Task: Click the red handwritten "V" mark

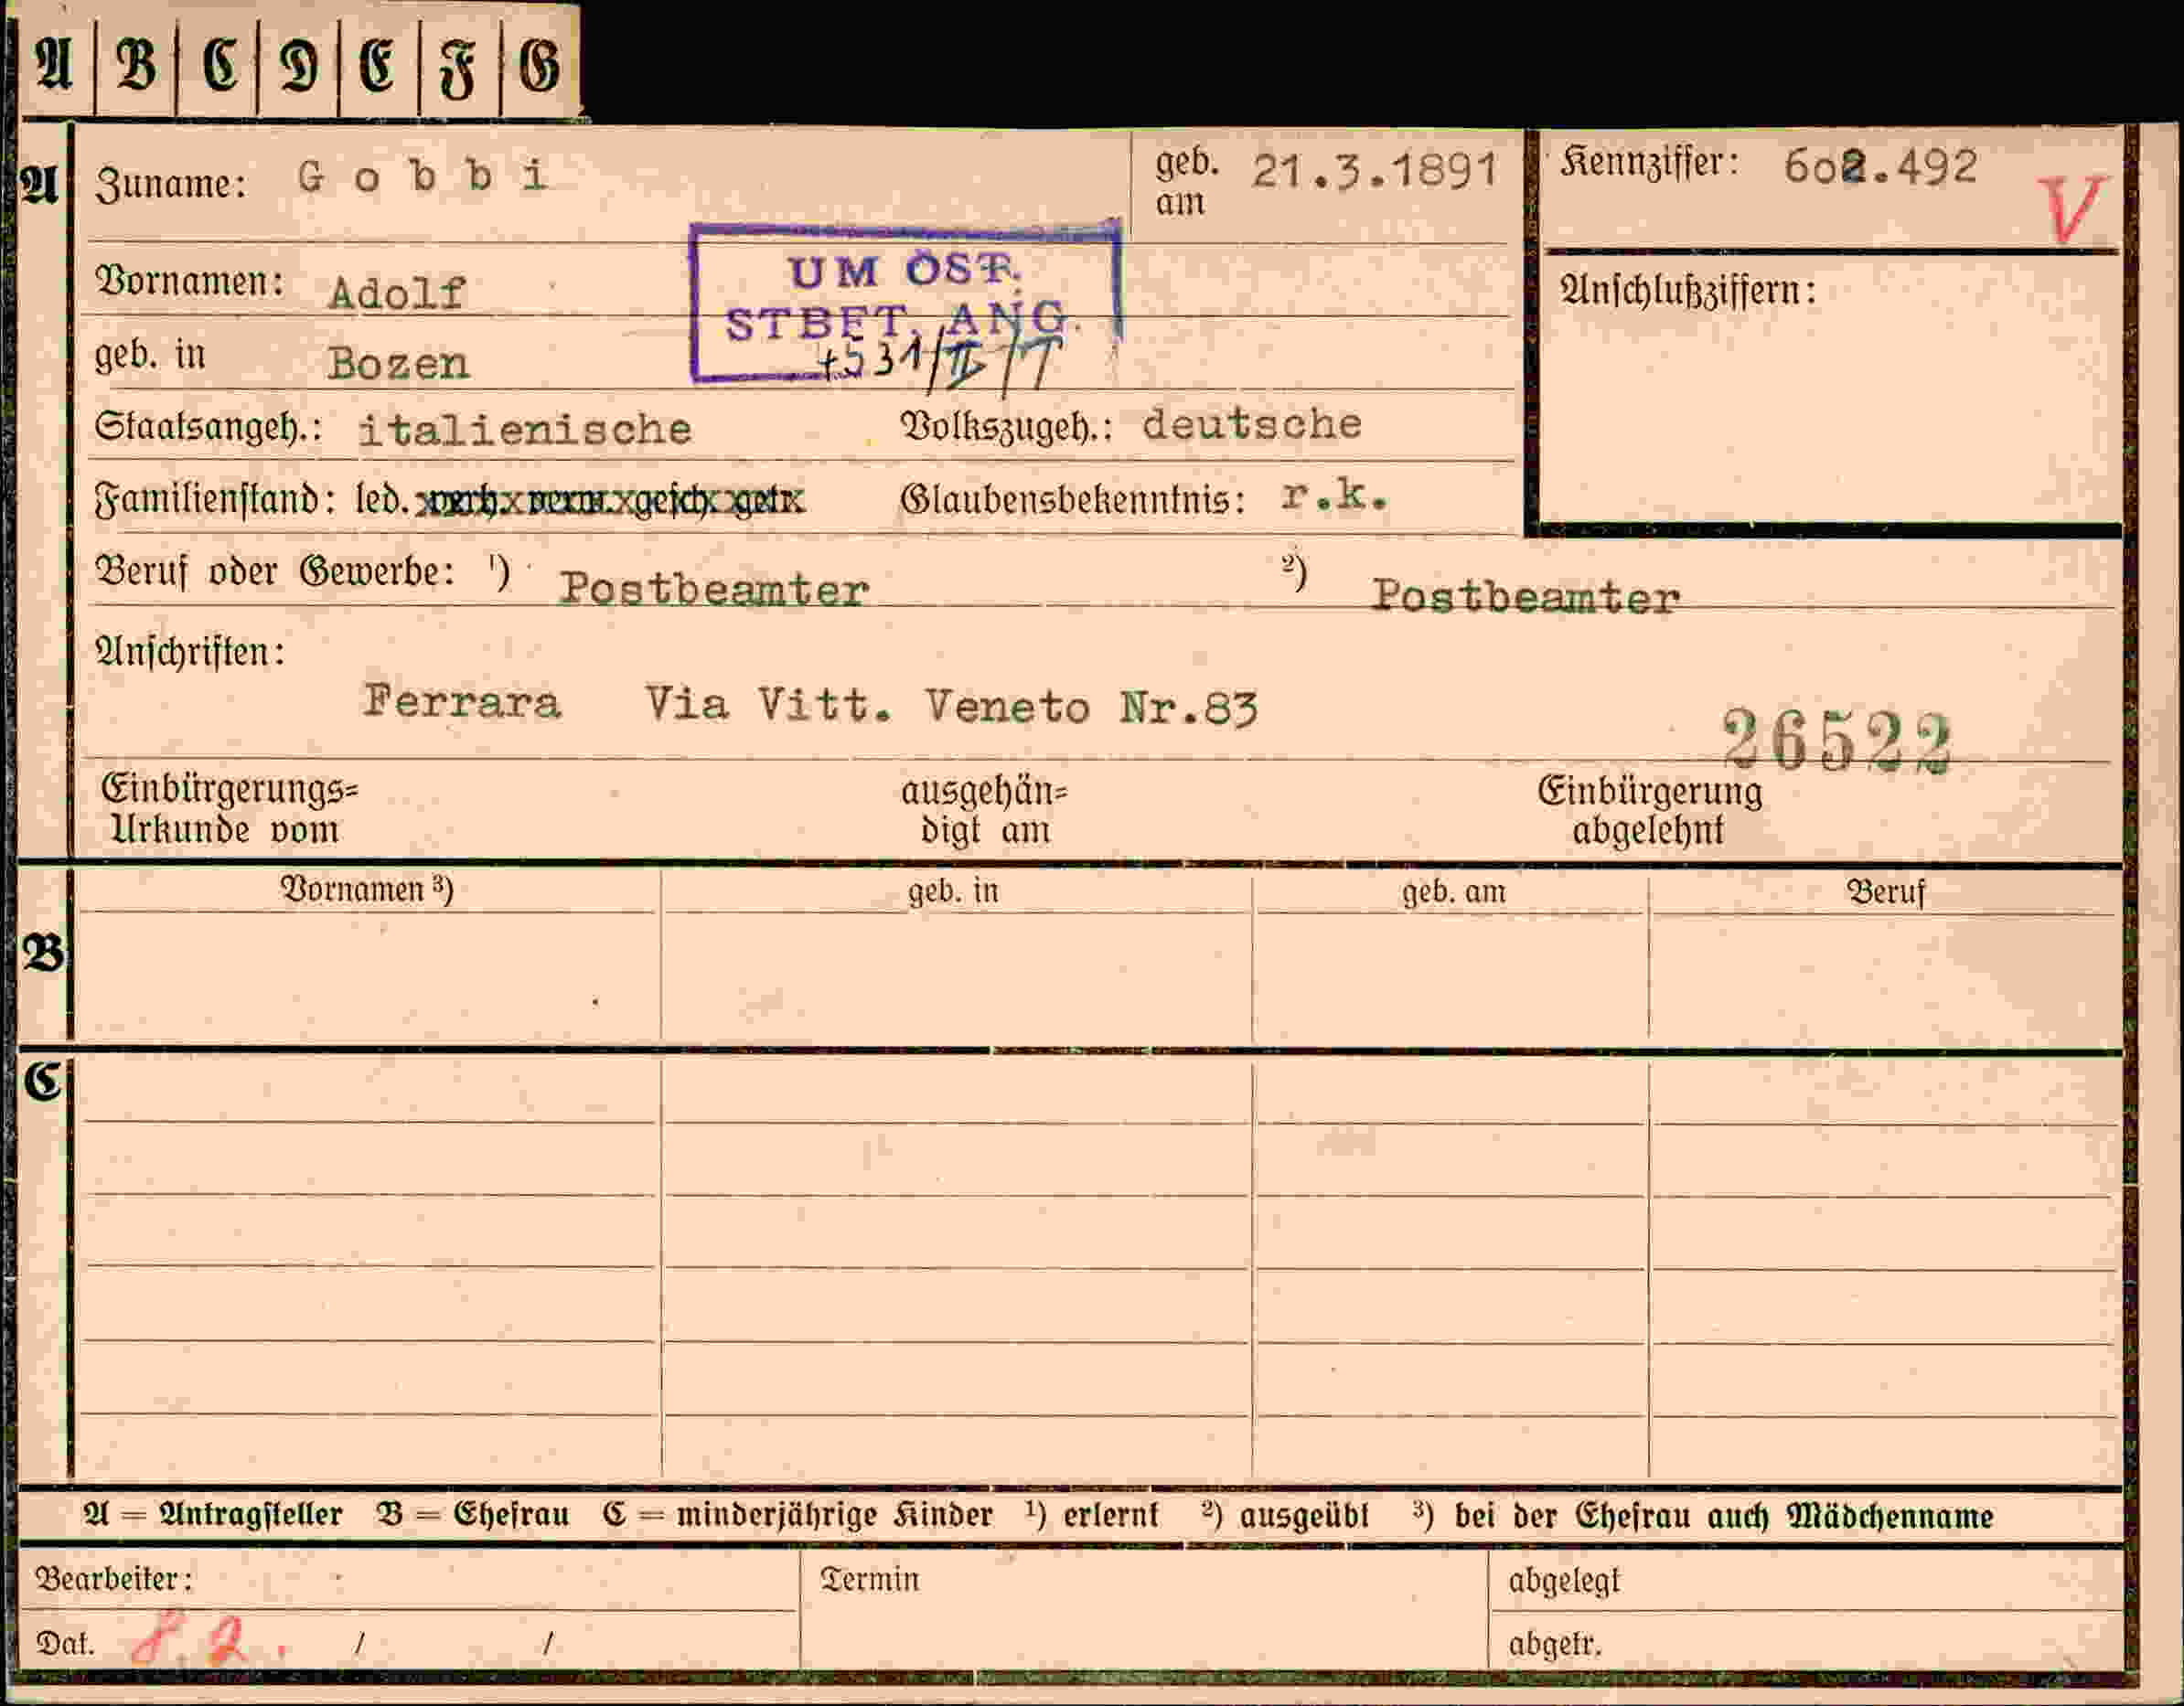Action: coord(2071,208)
